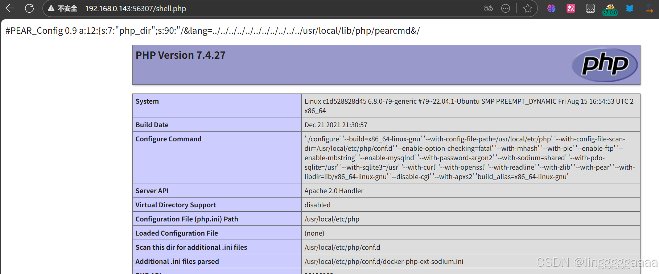
Task: Click the 'System' row label
Action: pos(147,101)
